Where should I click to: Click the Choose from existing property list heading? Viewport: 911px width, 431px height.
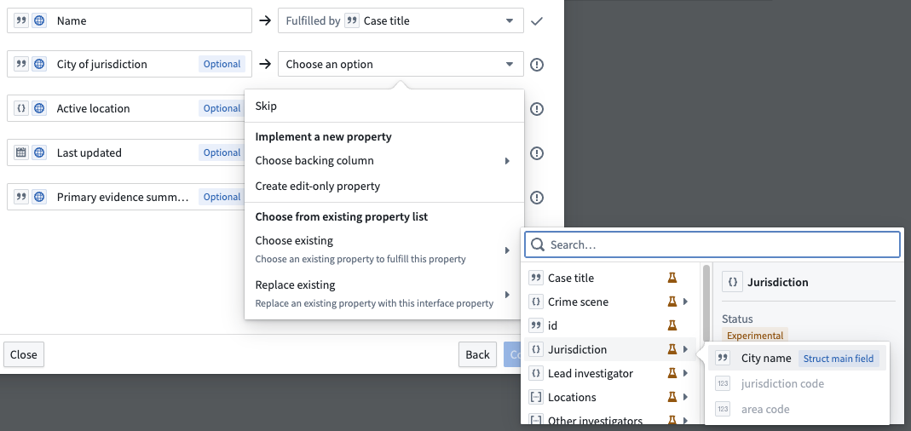point(342,216)
